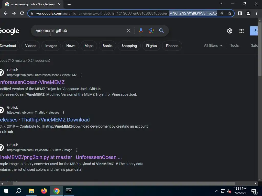Click horizontal scrollbar right arrow
The width and height of the screenshot is (262, 196).
coord(256,184)
